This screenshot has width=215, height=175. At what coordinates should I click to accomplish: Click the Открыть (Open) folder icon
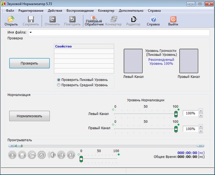(x=11, y=19)
